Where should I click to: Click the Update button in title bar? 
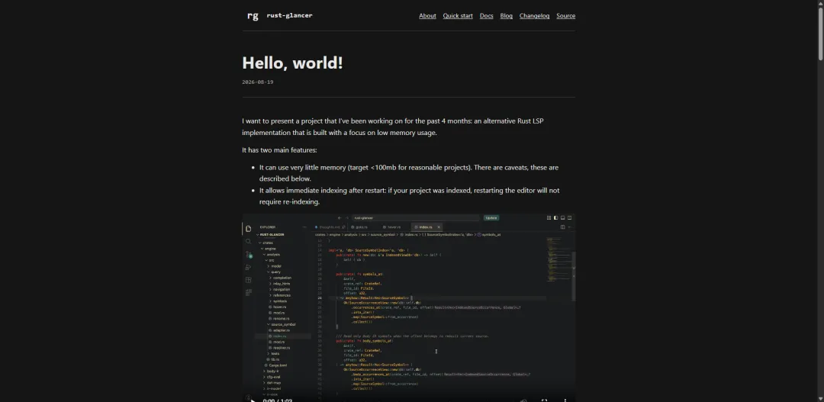pos(491,217)
